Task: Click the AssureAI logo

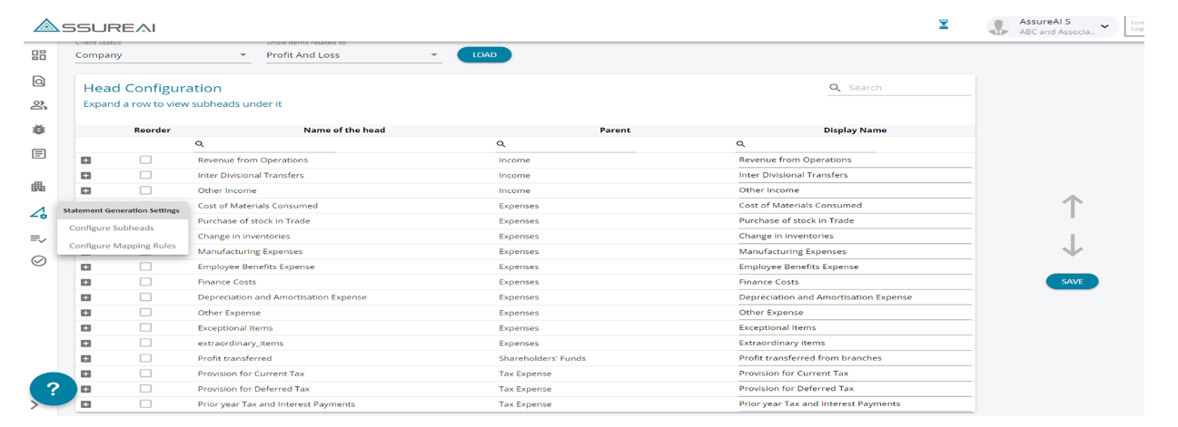Action: click(x=94, y=26)
